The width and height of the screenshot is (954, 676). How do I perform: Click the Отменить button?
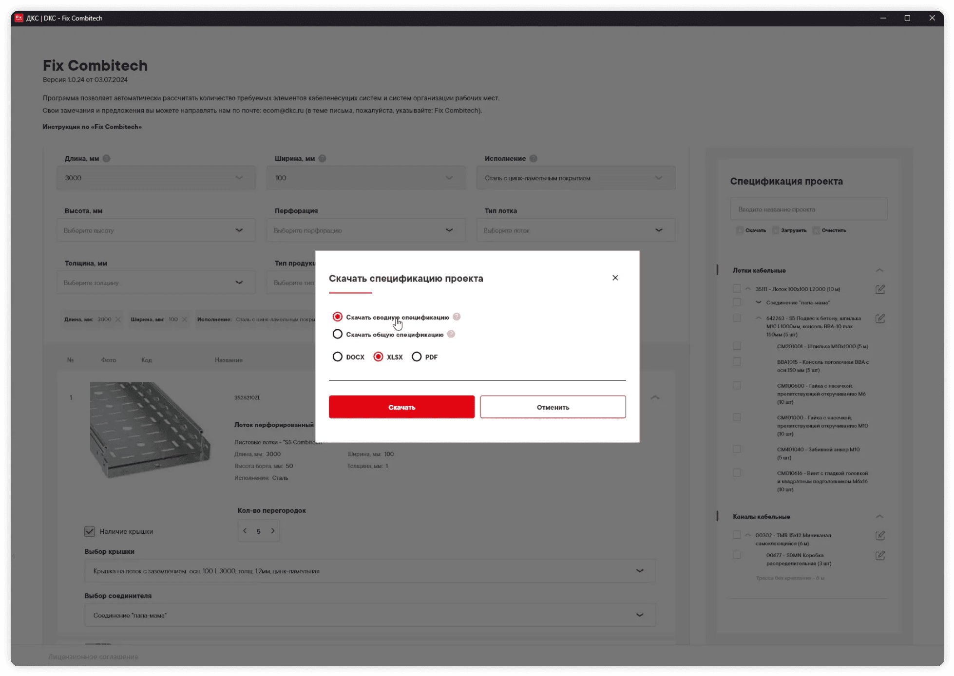(553, 407)
